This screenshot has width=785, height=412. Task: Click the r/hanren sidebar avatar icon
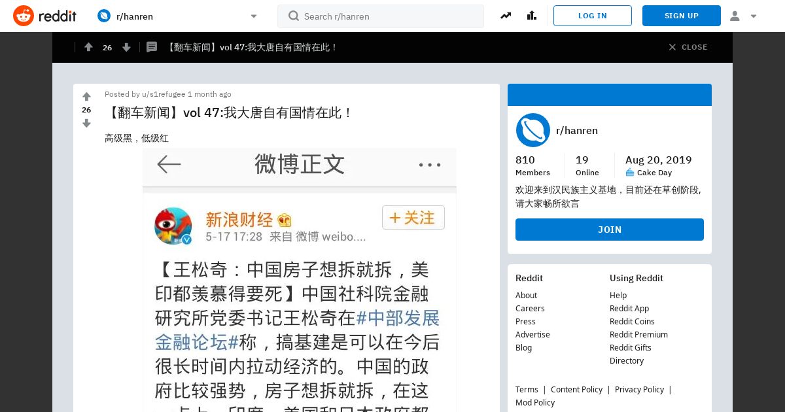tap(533, 130)
